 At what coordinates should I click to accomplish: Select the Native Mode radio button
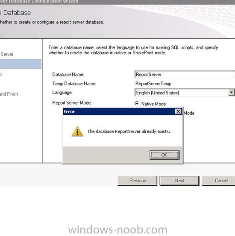pyautogui.click(x=137, y=103)
